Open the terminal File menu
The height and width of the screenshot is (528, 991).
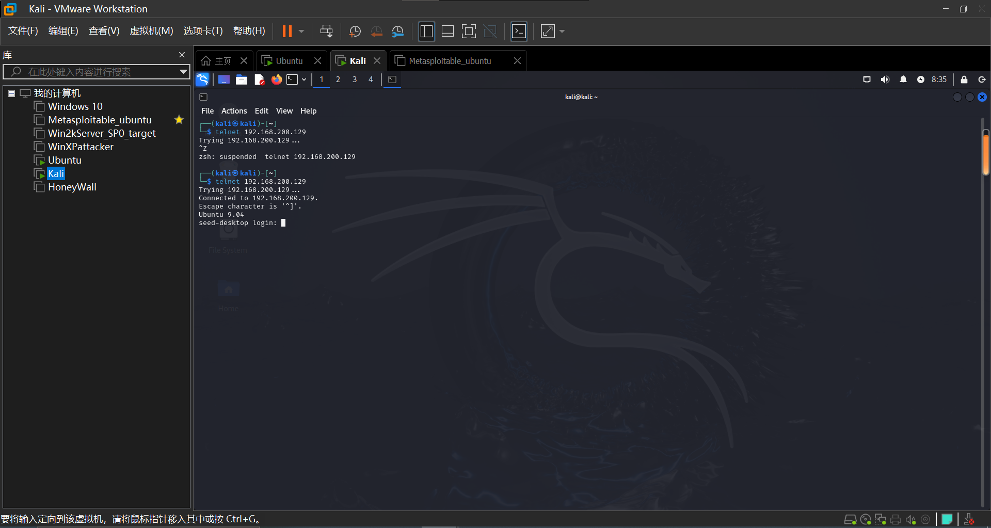click(x=207, y=111)
